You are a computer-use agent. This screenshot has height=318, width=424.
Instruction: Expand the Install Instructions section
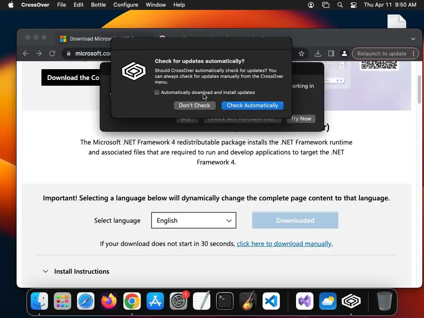[x=76, y=272]
